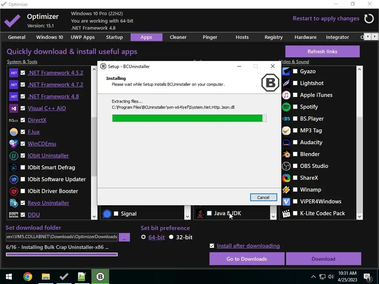Open the notification center icon

click(x=367, y=277)
